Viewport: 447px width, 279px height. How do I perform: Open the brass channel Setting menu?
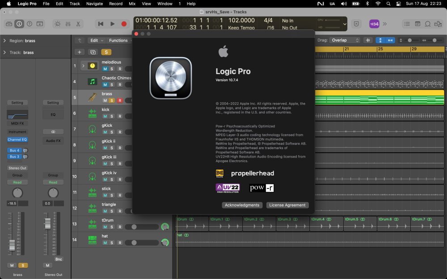coord(17,103)
